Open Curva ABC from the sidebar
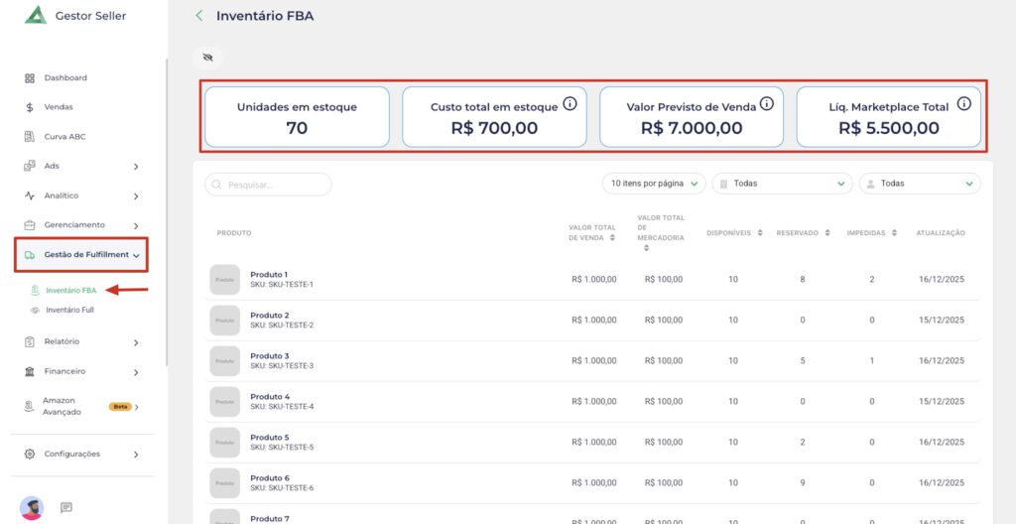 coord(64,137)
